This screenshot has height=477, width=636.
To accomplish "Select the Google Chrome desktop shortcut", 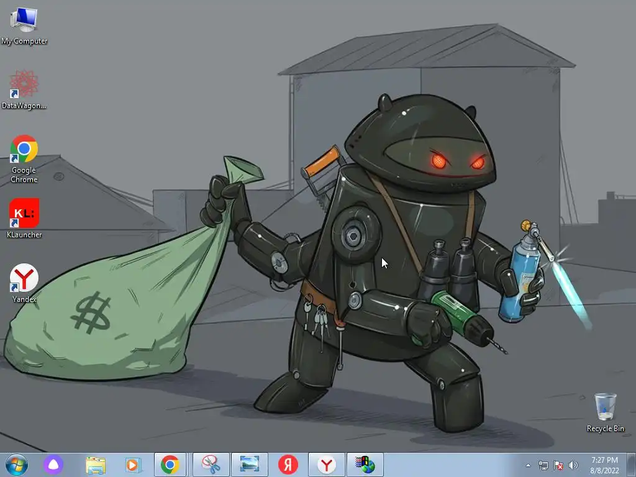I will 24,158.
